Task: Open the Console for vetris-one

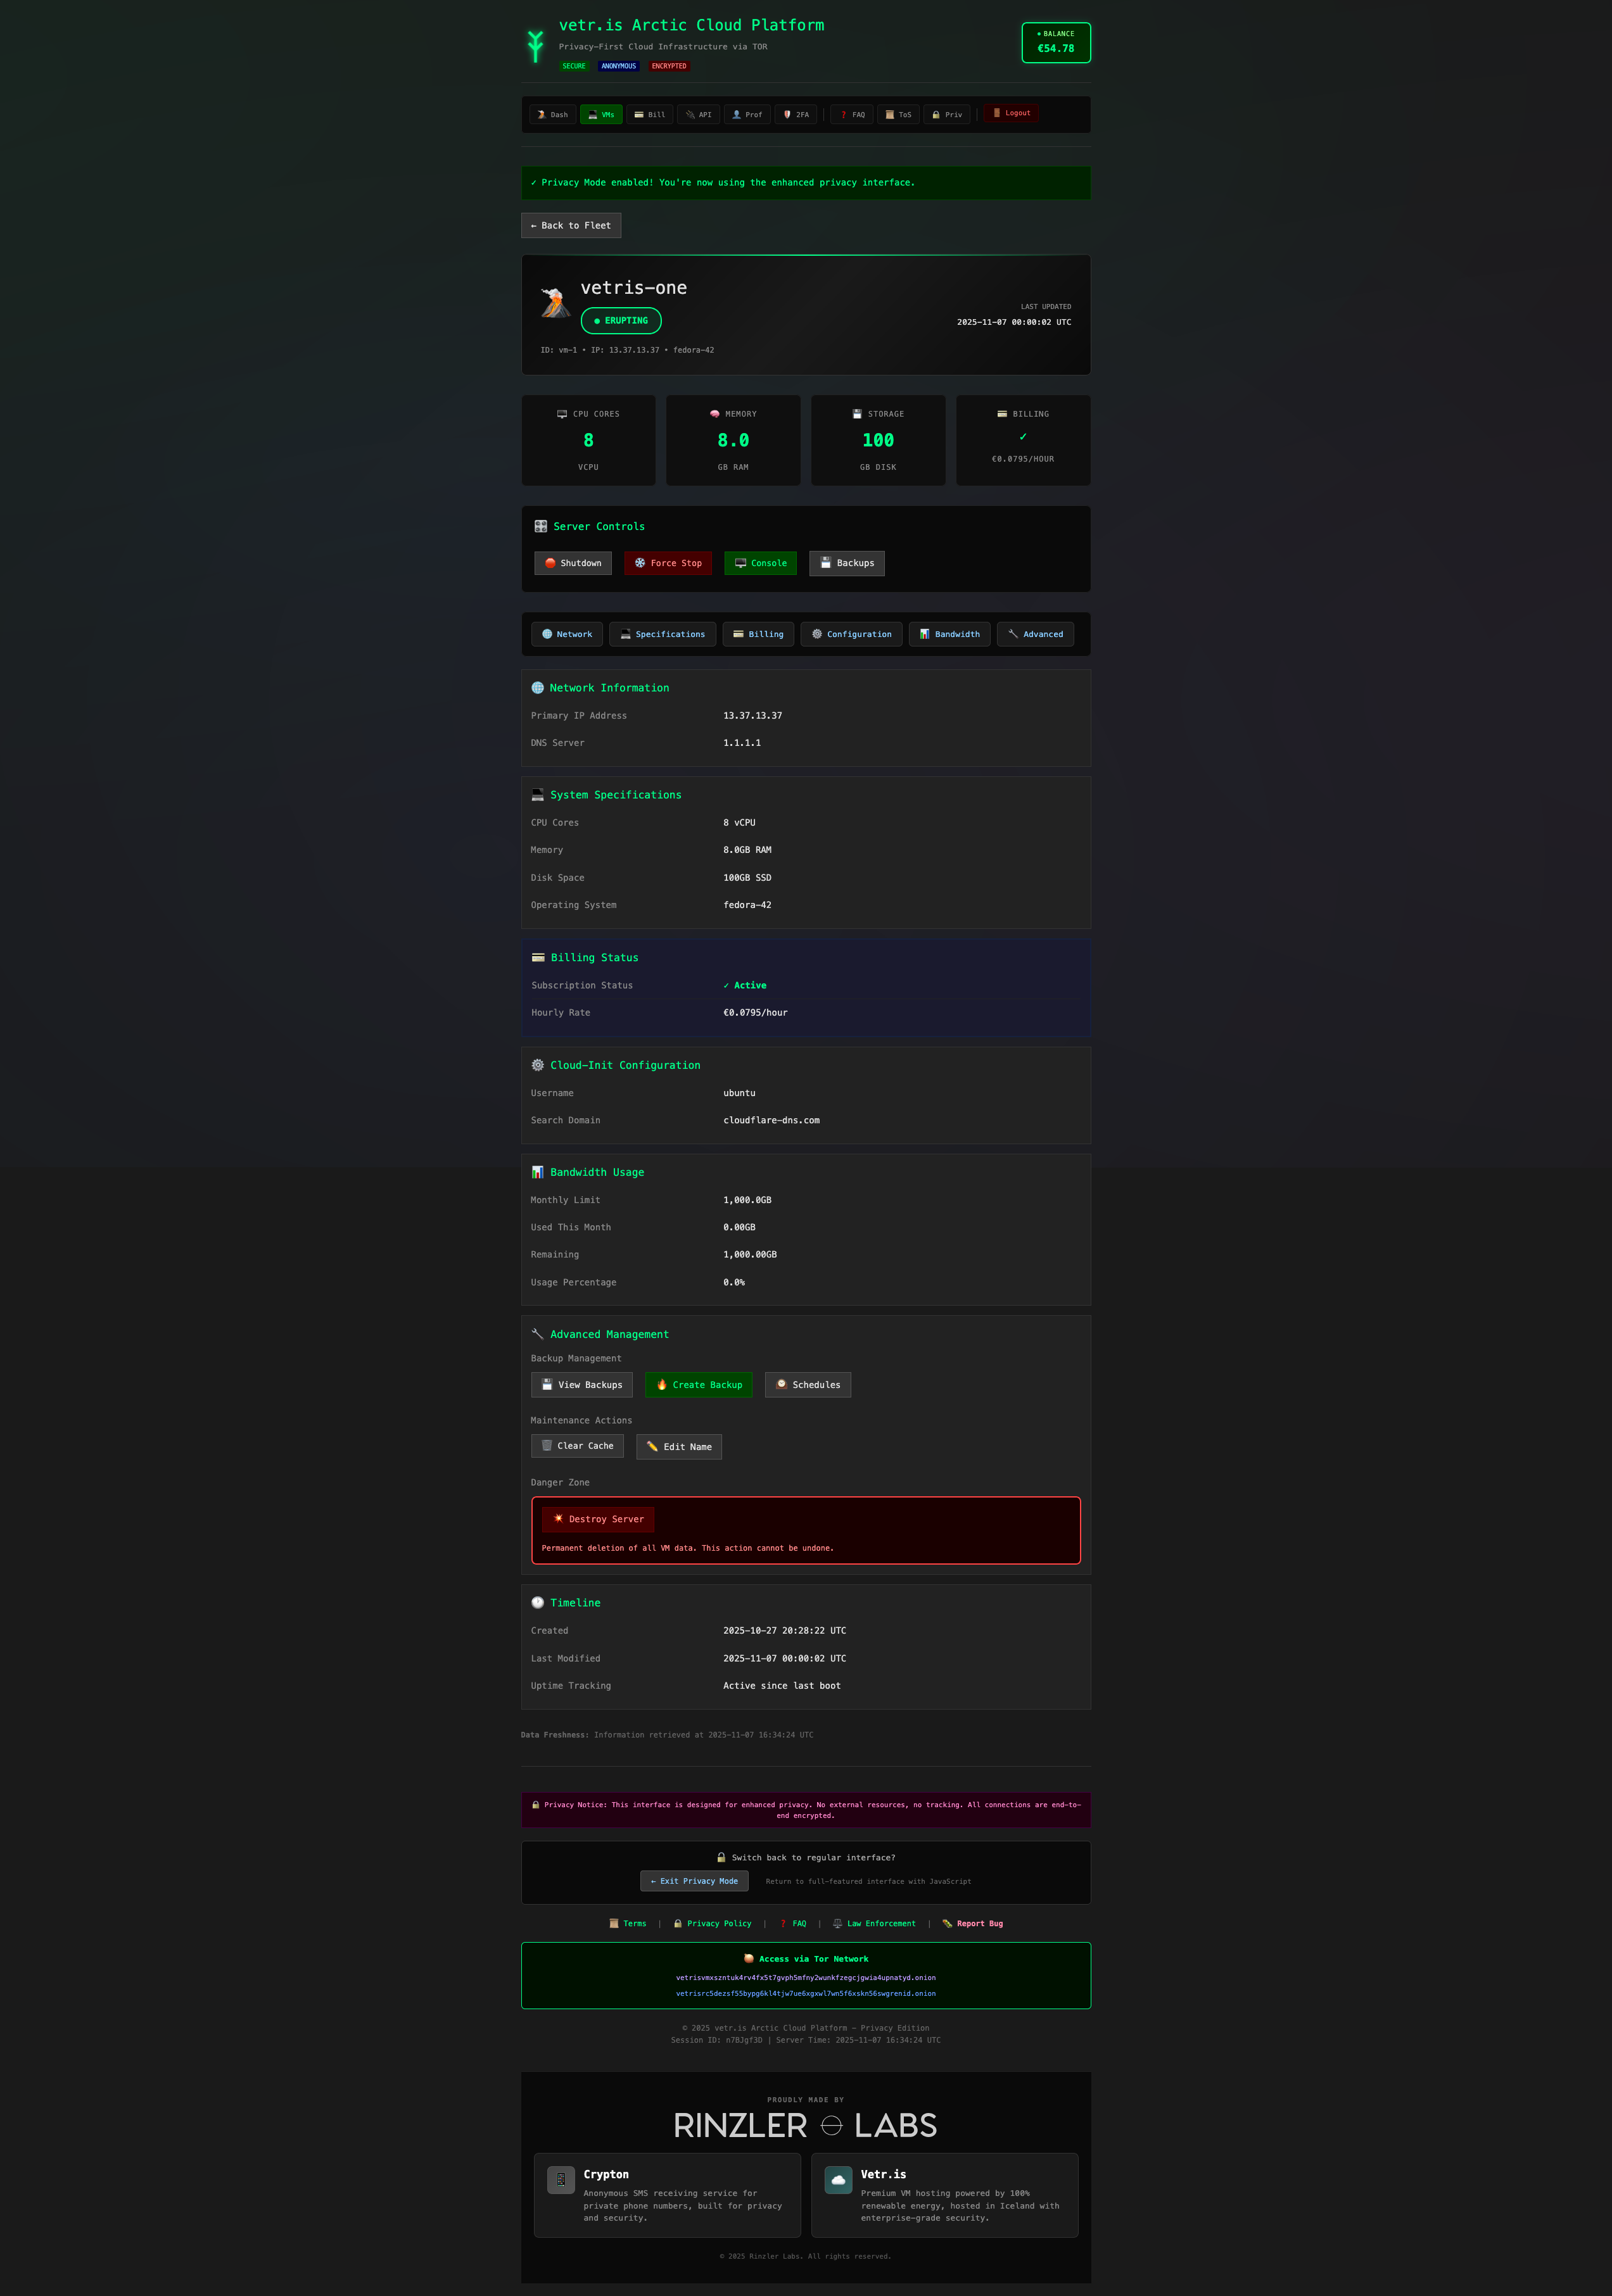Action: (x=760, y=563)
